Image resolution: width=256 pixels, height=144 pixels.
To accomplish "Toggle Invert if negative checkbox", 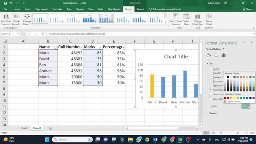I will click(211, 94).
